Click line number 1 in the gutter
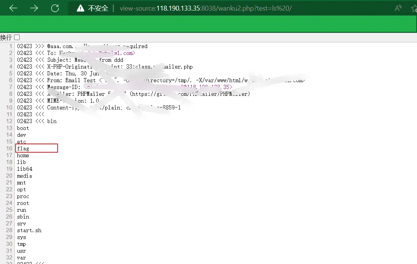The image size is (417, 264). coord(11,46)
